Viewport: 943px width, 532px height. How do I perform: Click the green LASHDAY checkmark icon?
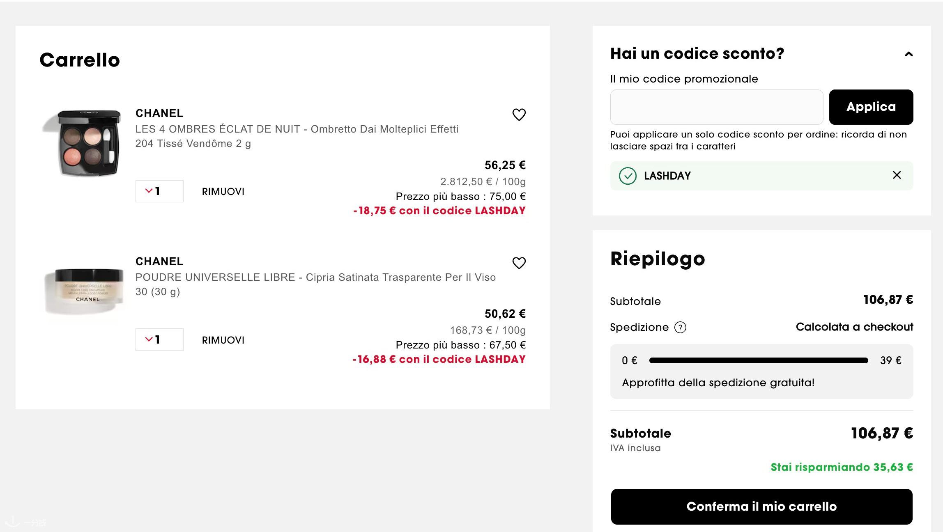628,176
